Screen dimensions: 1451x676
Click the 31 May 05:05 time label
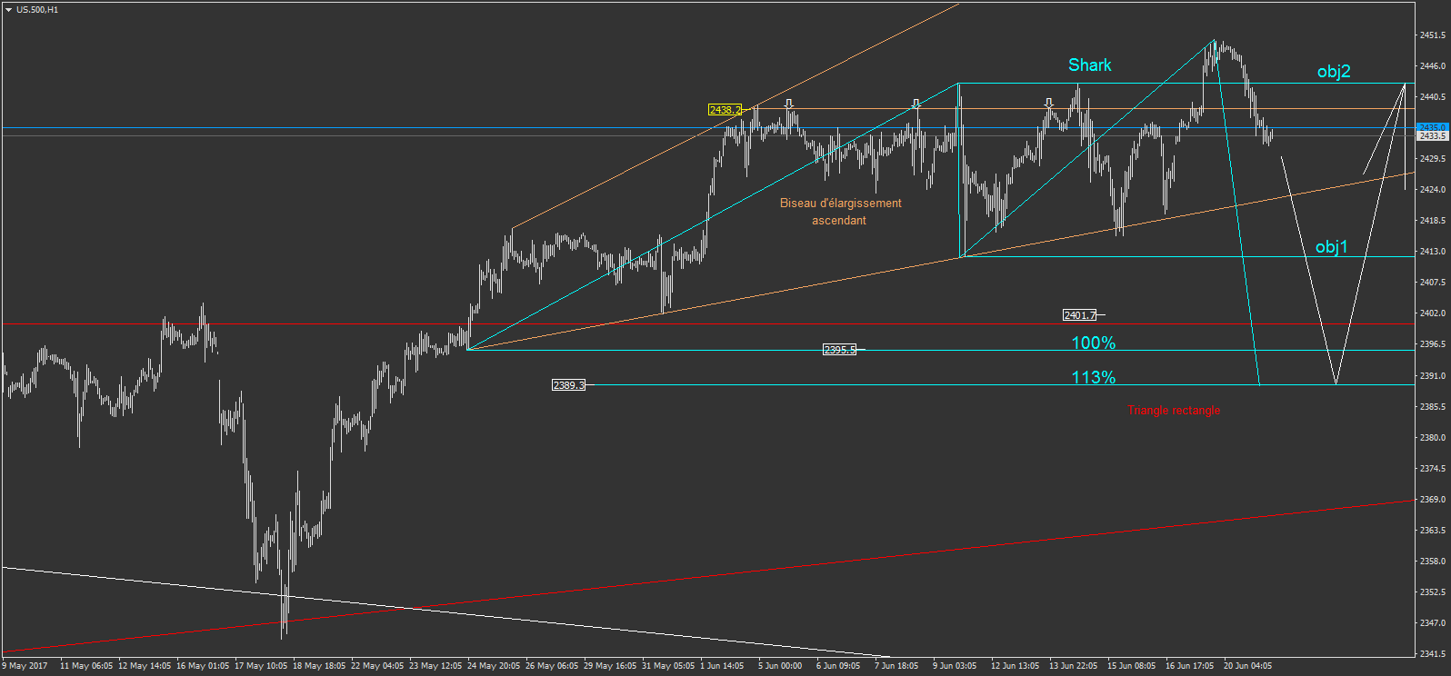[668, 666]
